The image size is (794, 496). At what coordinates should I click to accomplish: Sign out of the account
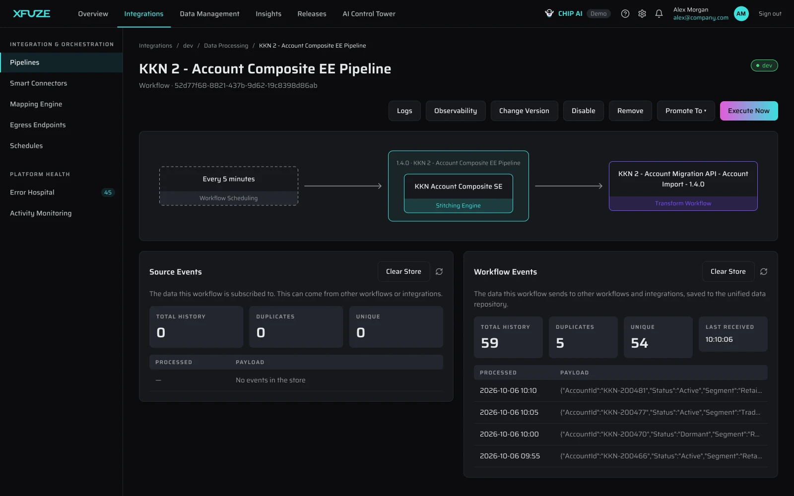pos(770,14)
